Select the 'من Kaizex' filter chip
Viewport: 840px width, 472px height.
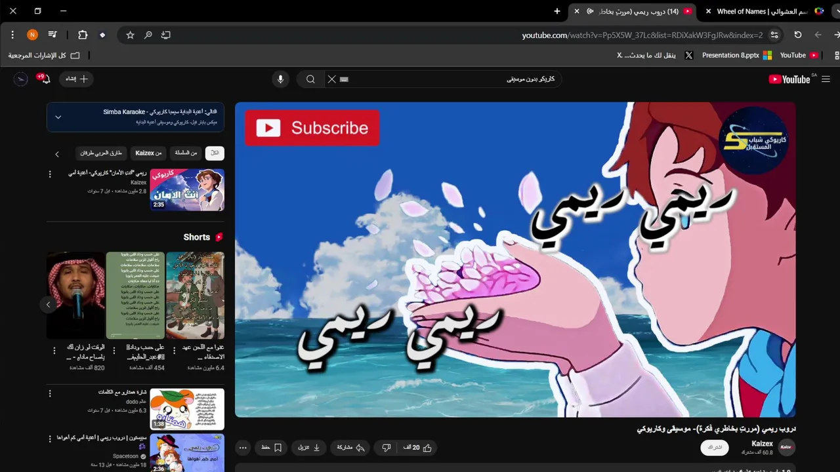[148, 153]
